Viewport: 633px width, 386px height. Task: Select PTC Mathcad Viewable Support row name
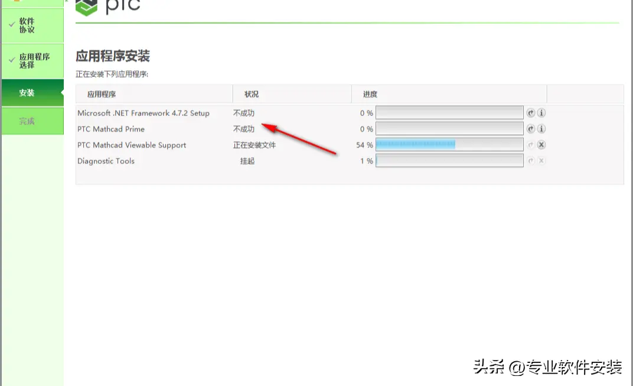(132, 145)
